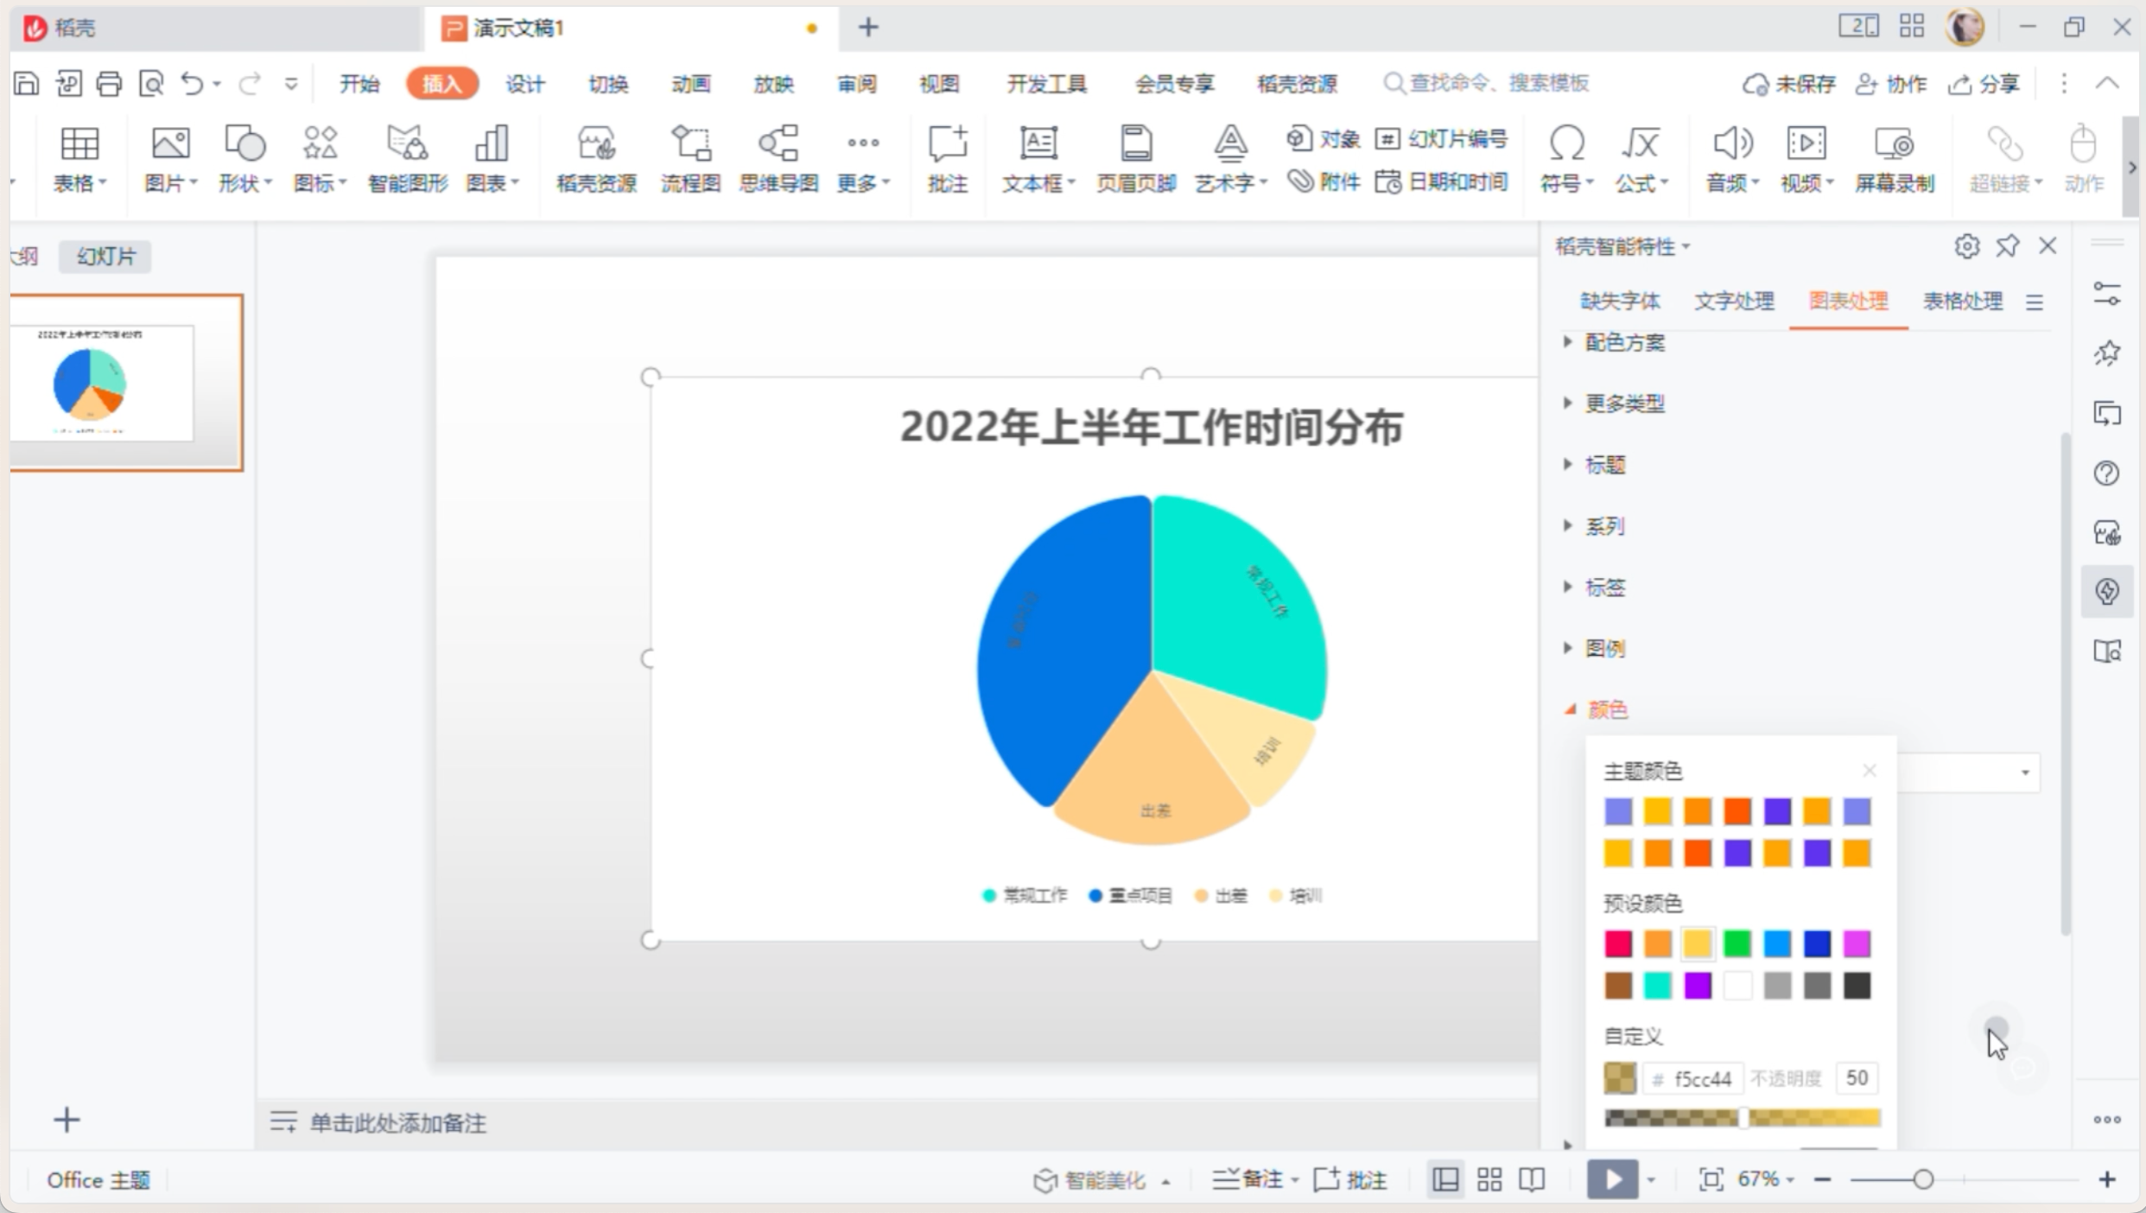Switch to the 表格处理 tab in panel
This screenshot has width=2146, height=1213.
coord(1962,301)
